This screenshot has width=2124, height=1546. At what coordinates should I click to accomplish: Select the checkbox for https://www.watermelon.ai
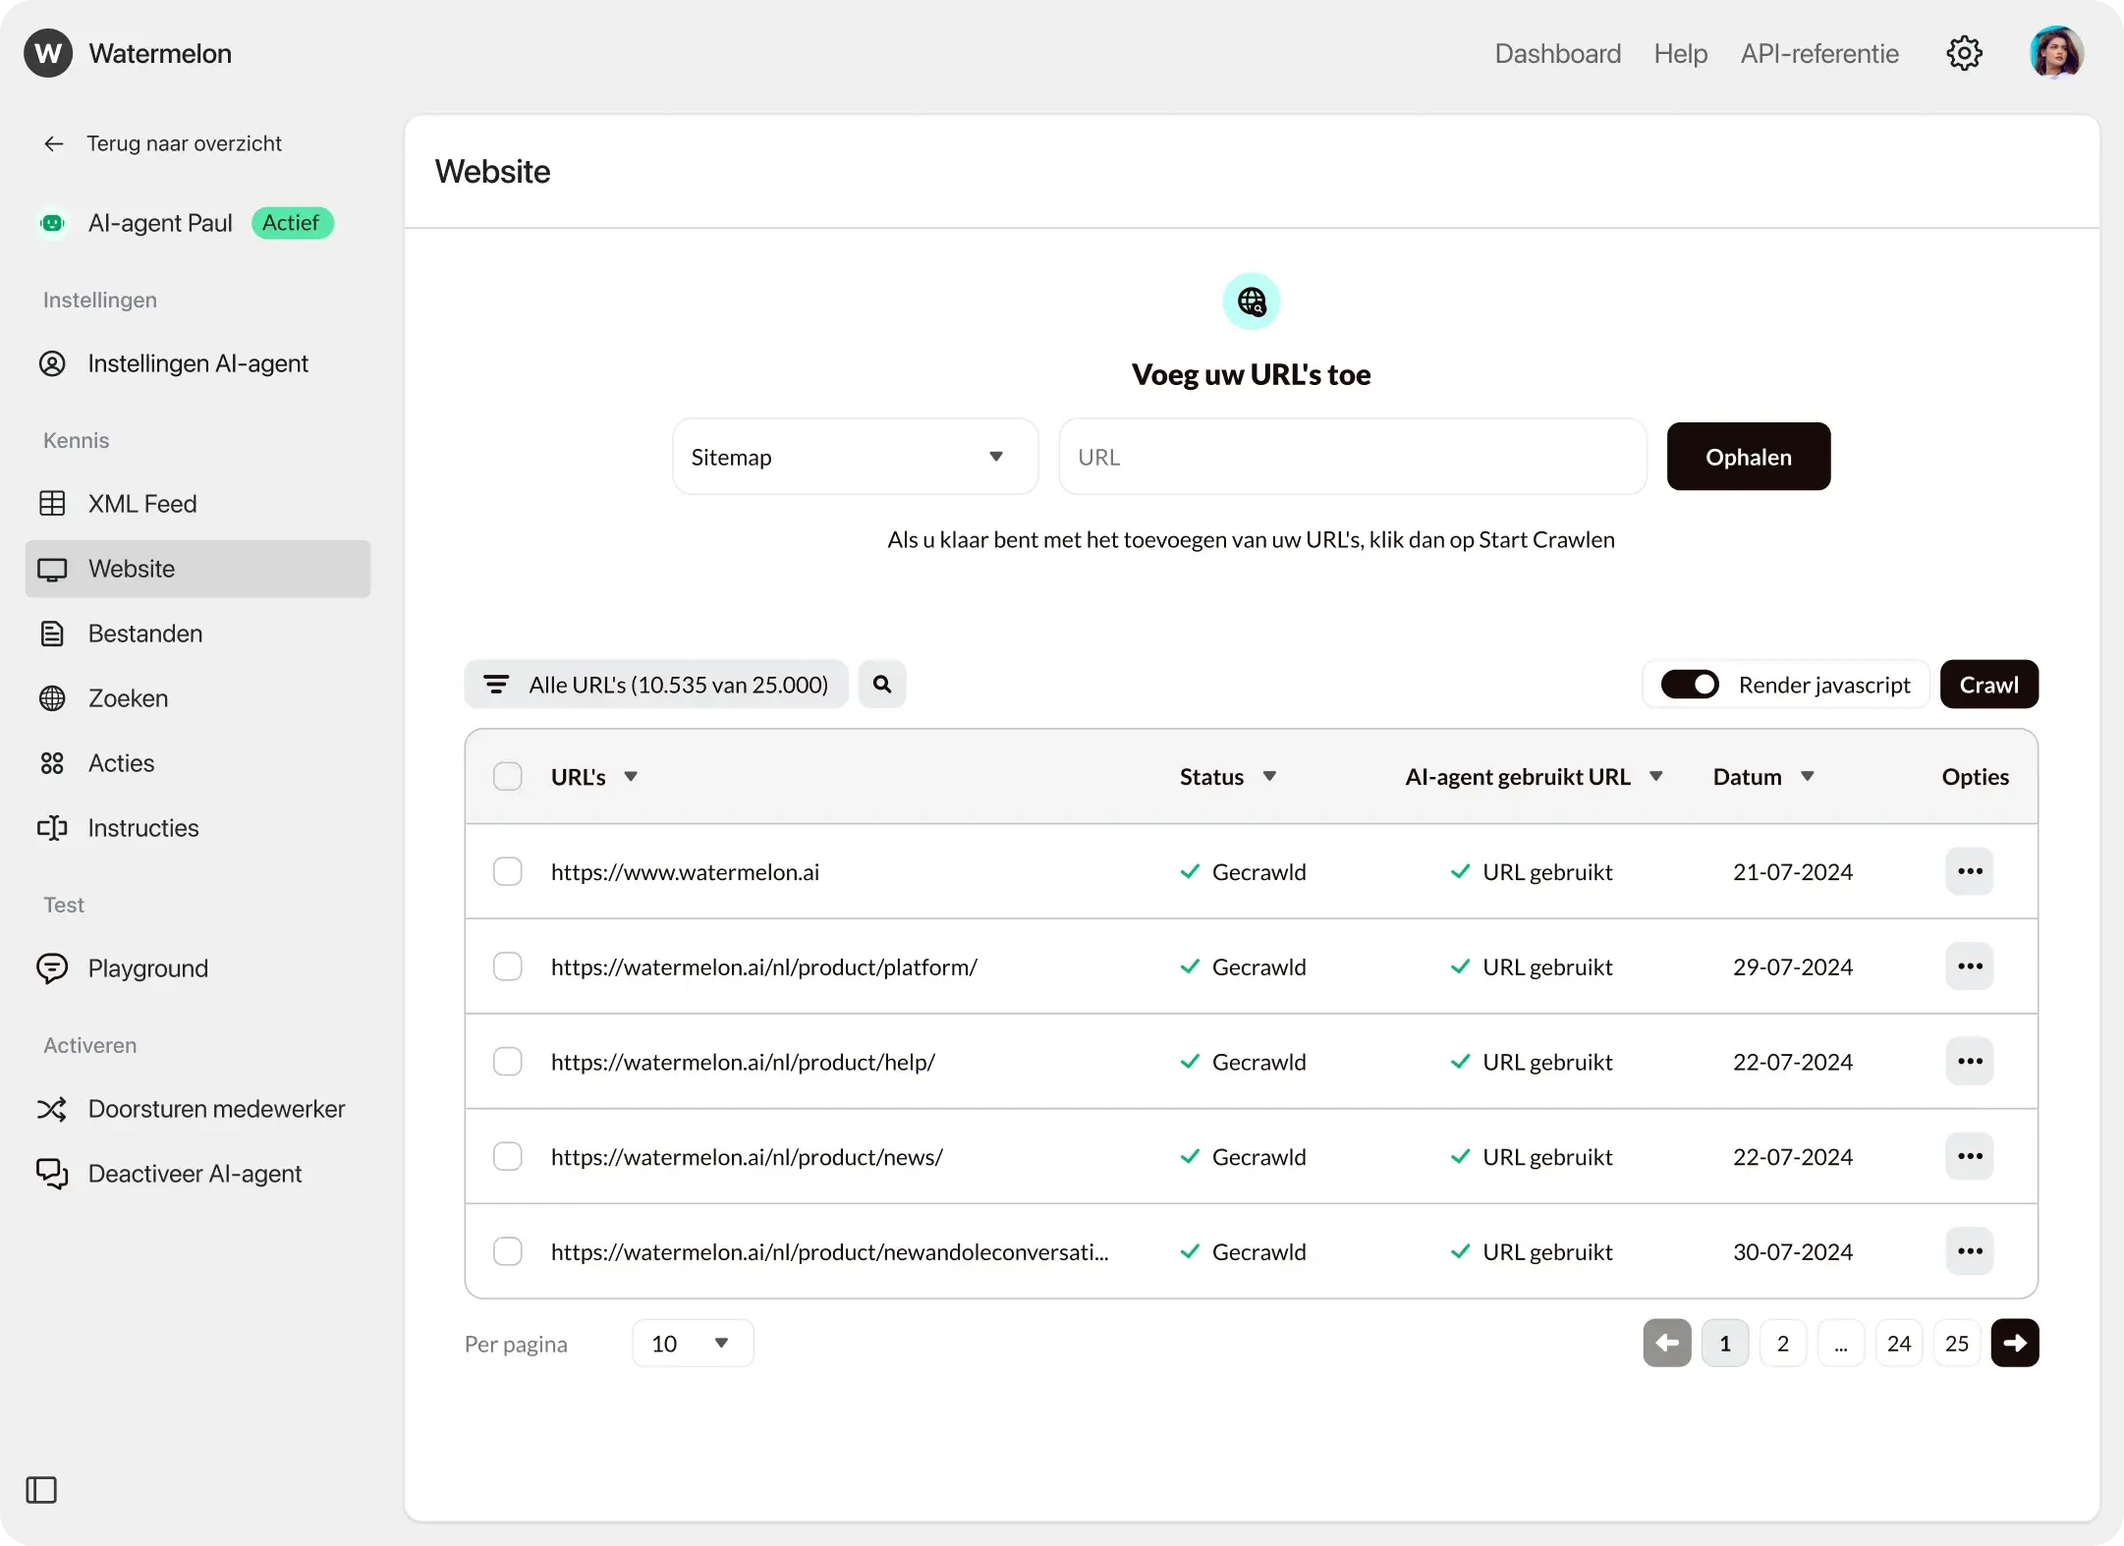[x=508, y=871]
